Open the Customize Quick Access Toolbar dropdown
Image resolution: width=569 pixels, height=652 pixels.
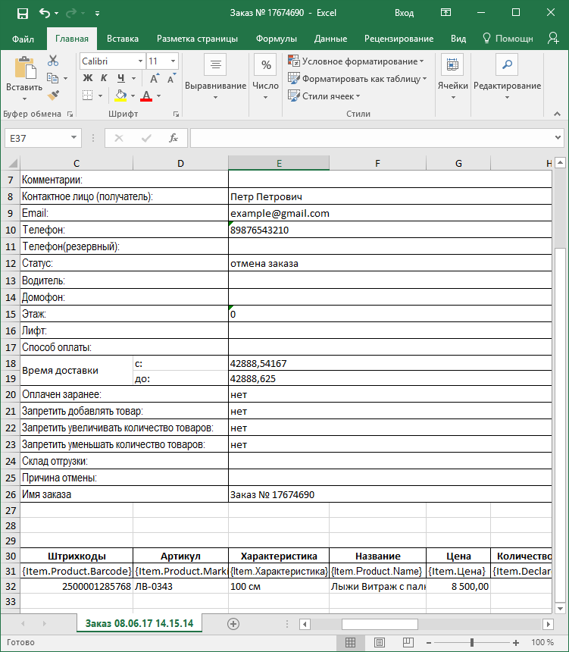[x=97, y=14]
